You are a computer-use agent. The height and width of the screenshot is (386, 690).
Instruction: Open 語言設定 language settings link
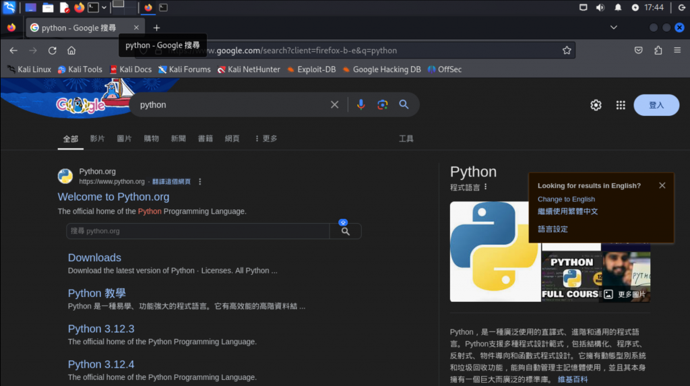coord(553,229)
